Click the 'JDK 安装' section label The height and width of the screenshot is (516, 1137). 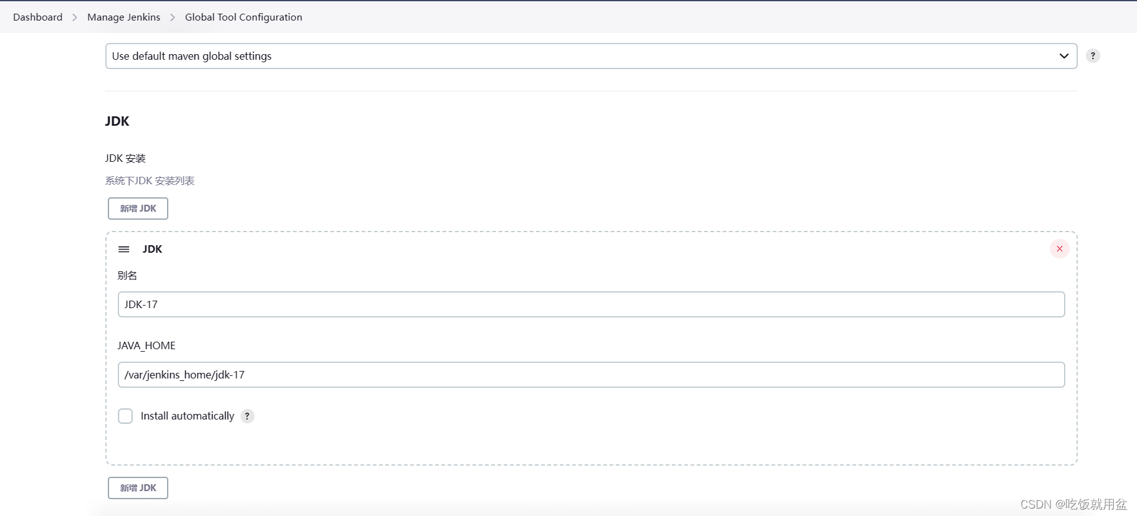tap(125, 158)
